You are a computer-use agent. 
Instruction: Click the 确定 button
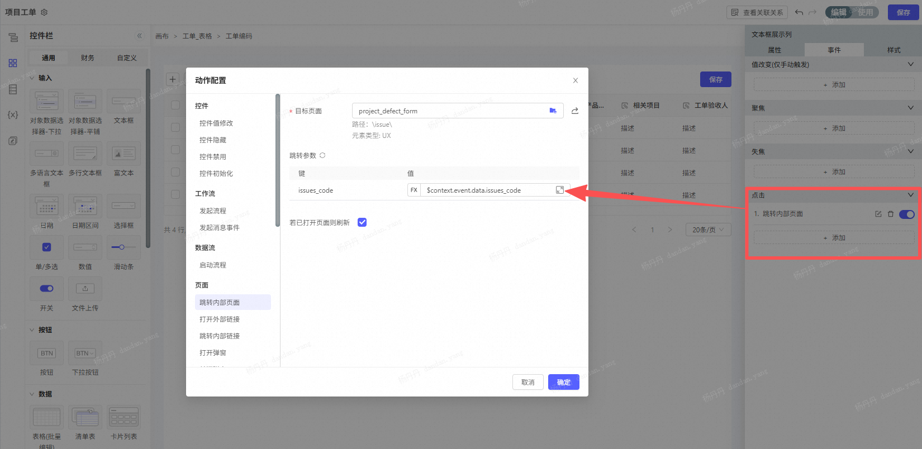[x=563, y=382]
